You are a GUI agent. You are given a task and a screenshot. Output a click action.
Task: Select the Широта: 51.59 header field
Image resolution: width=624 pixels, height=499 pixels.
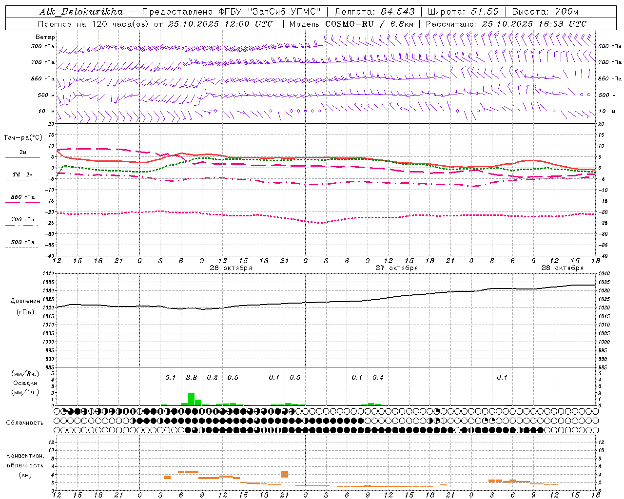(463, 12)
